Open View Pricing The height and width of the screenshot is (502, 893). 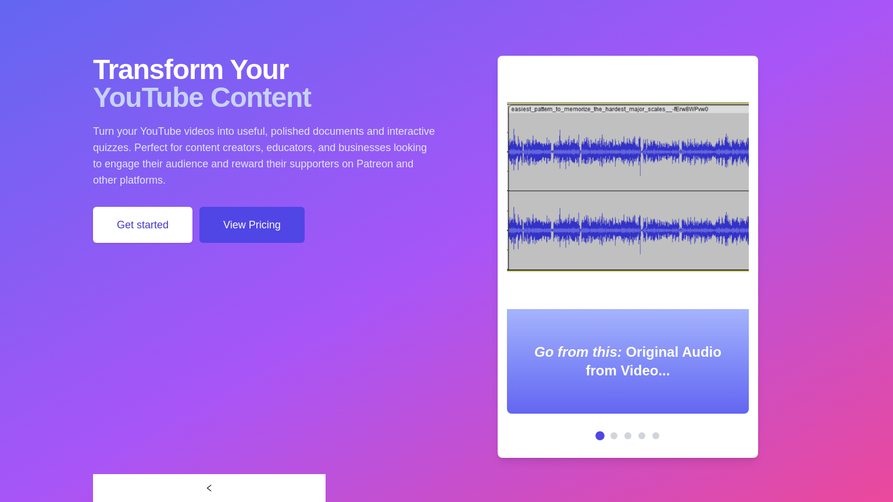coord(252,225)
